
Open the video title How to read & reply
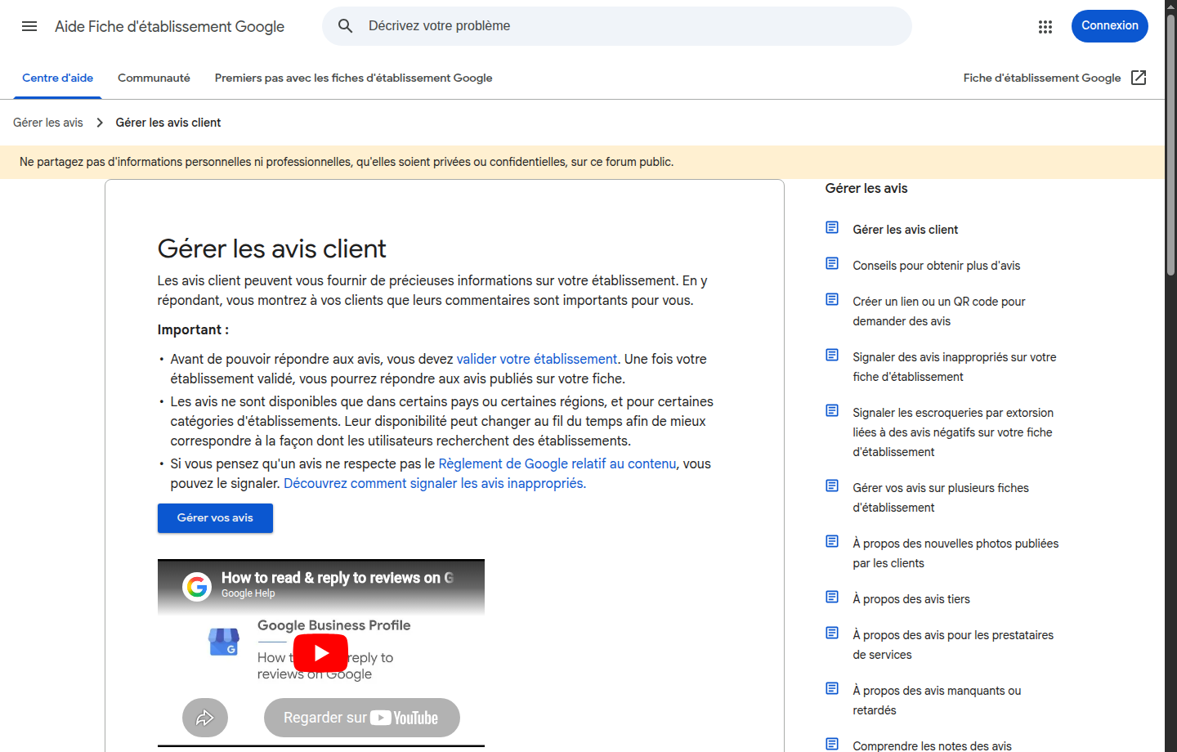[337, 578]
